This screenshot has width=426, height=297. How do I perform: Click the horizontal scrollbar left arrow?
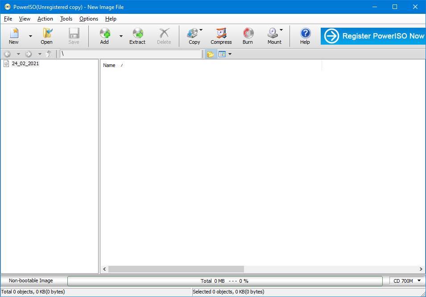(104, 269)
